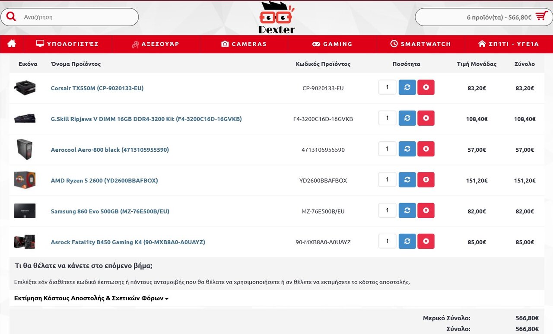Go to the home icon in navigation

click(x=12, y=44)
